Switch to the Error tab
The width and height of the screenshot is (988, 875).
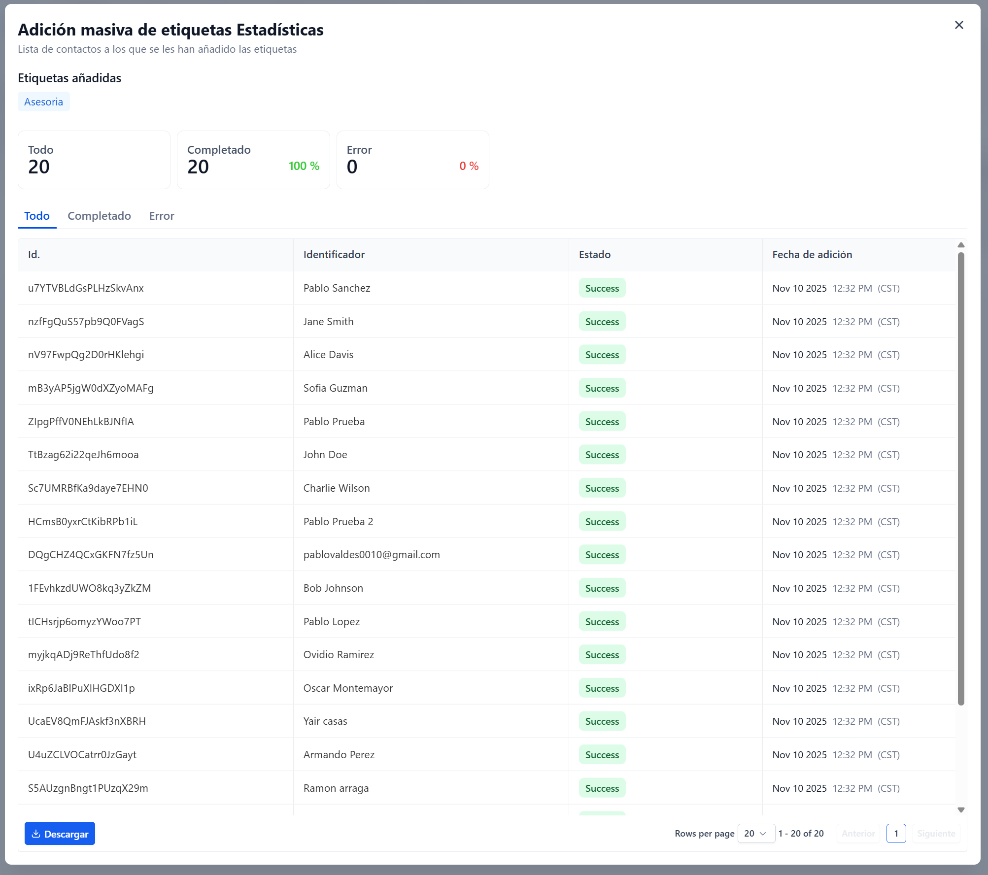pos(162,216)
